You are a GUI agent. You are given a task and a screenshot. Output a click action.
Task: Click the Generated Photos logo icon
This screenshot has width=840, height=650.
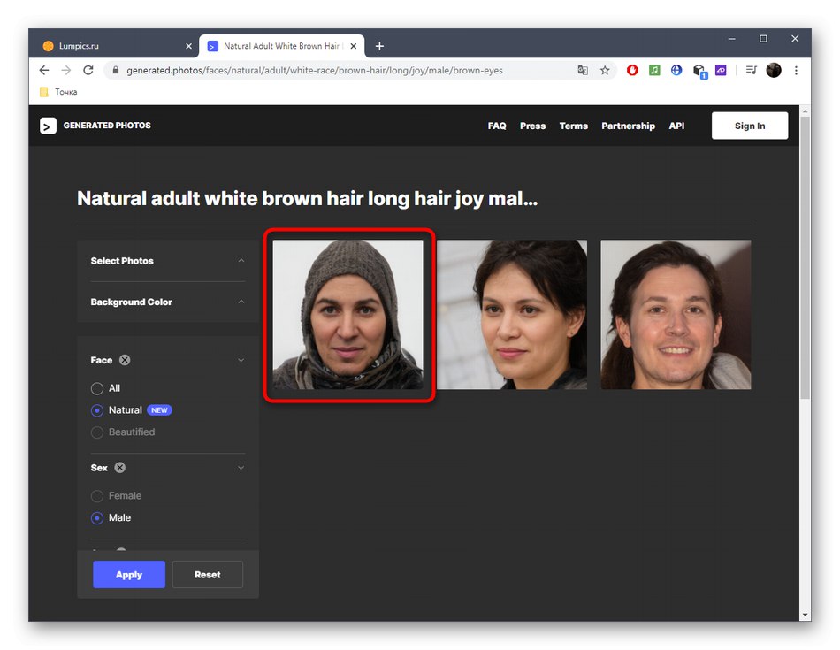click(48, 126)
